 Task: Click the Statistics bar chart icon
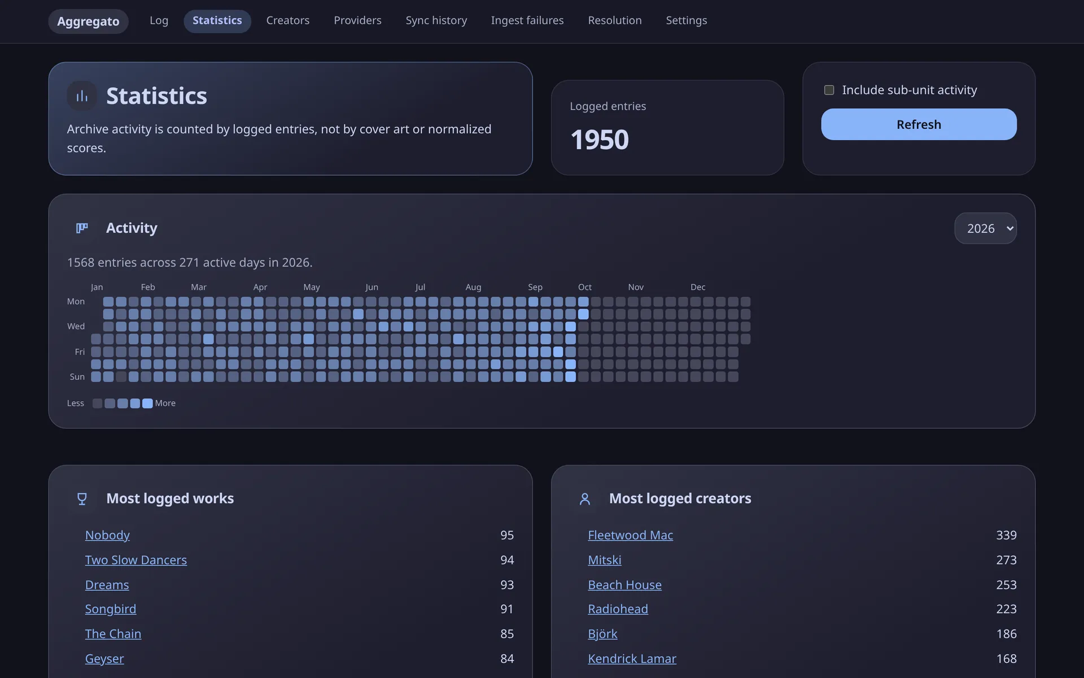[x=82, y=95]
